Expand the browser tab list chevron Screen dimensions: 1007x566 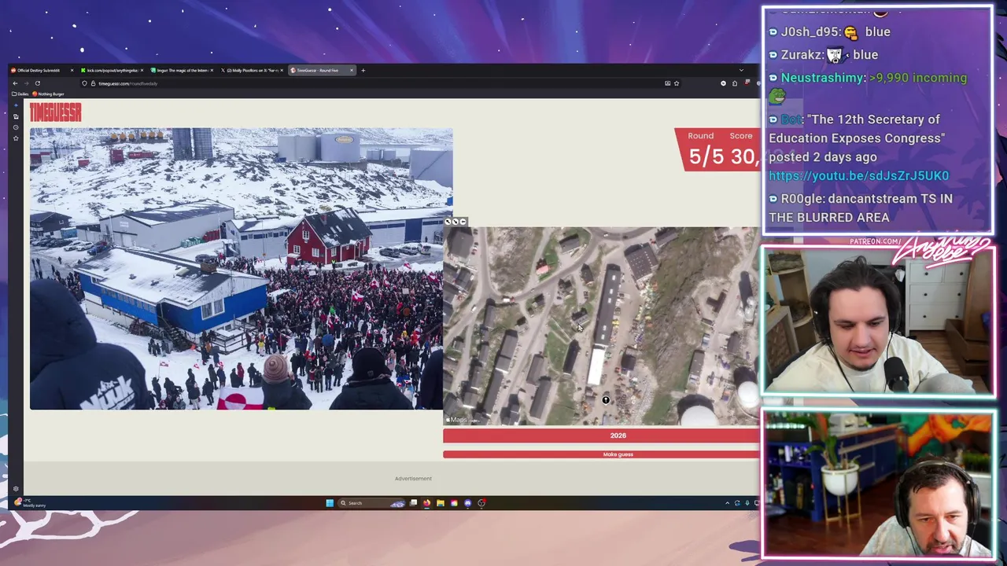740,71
